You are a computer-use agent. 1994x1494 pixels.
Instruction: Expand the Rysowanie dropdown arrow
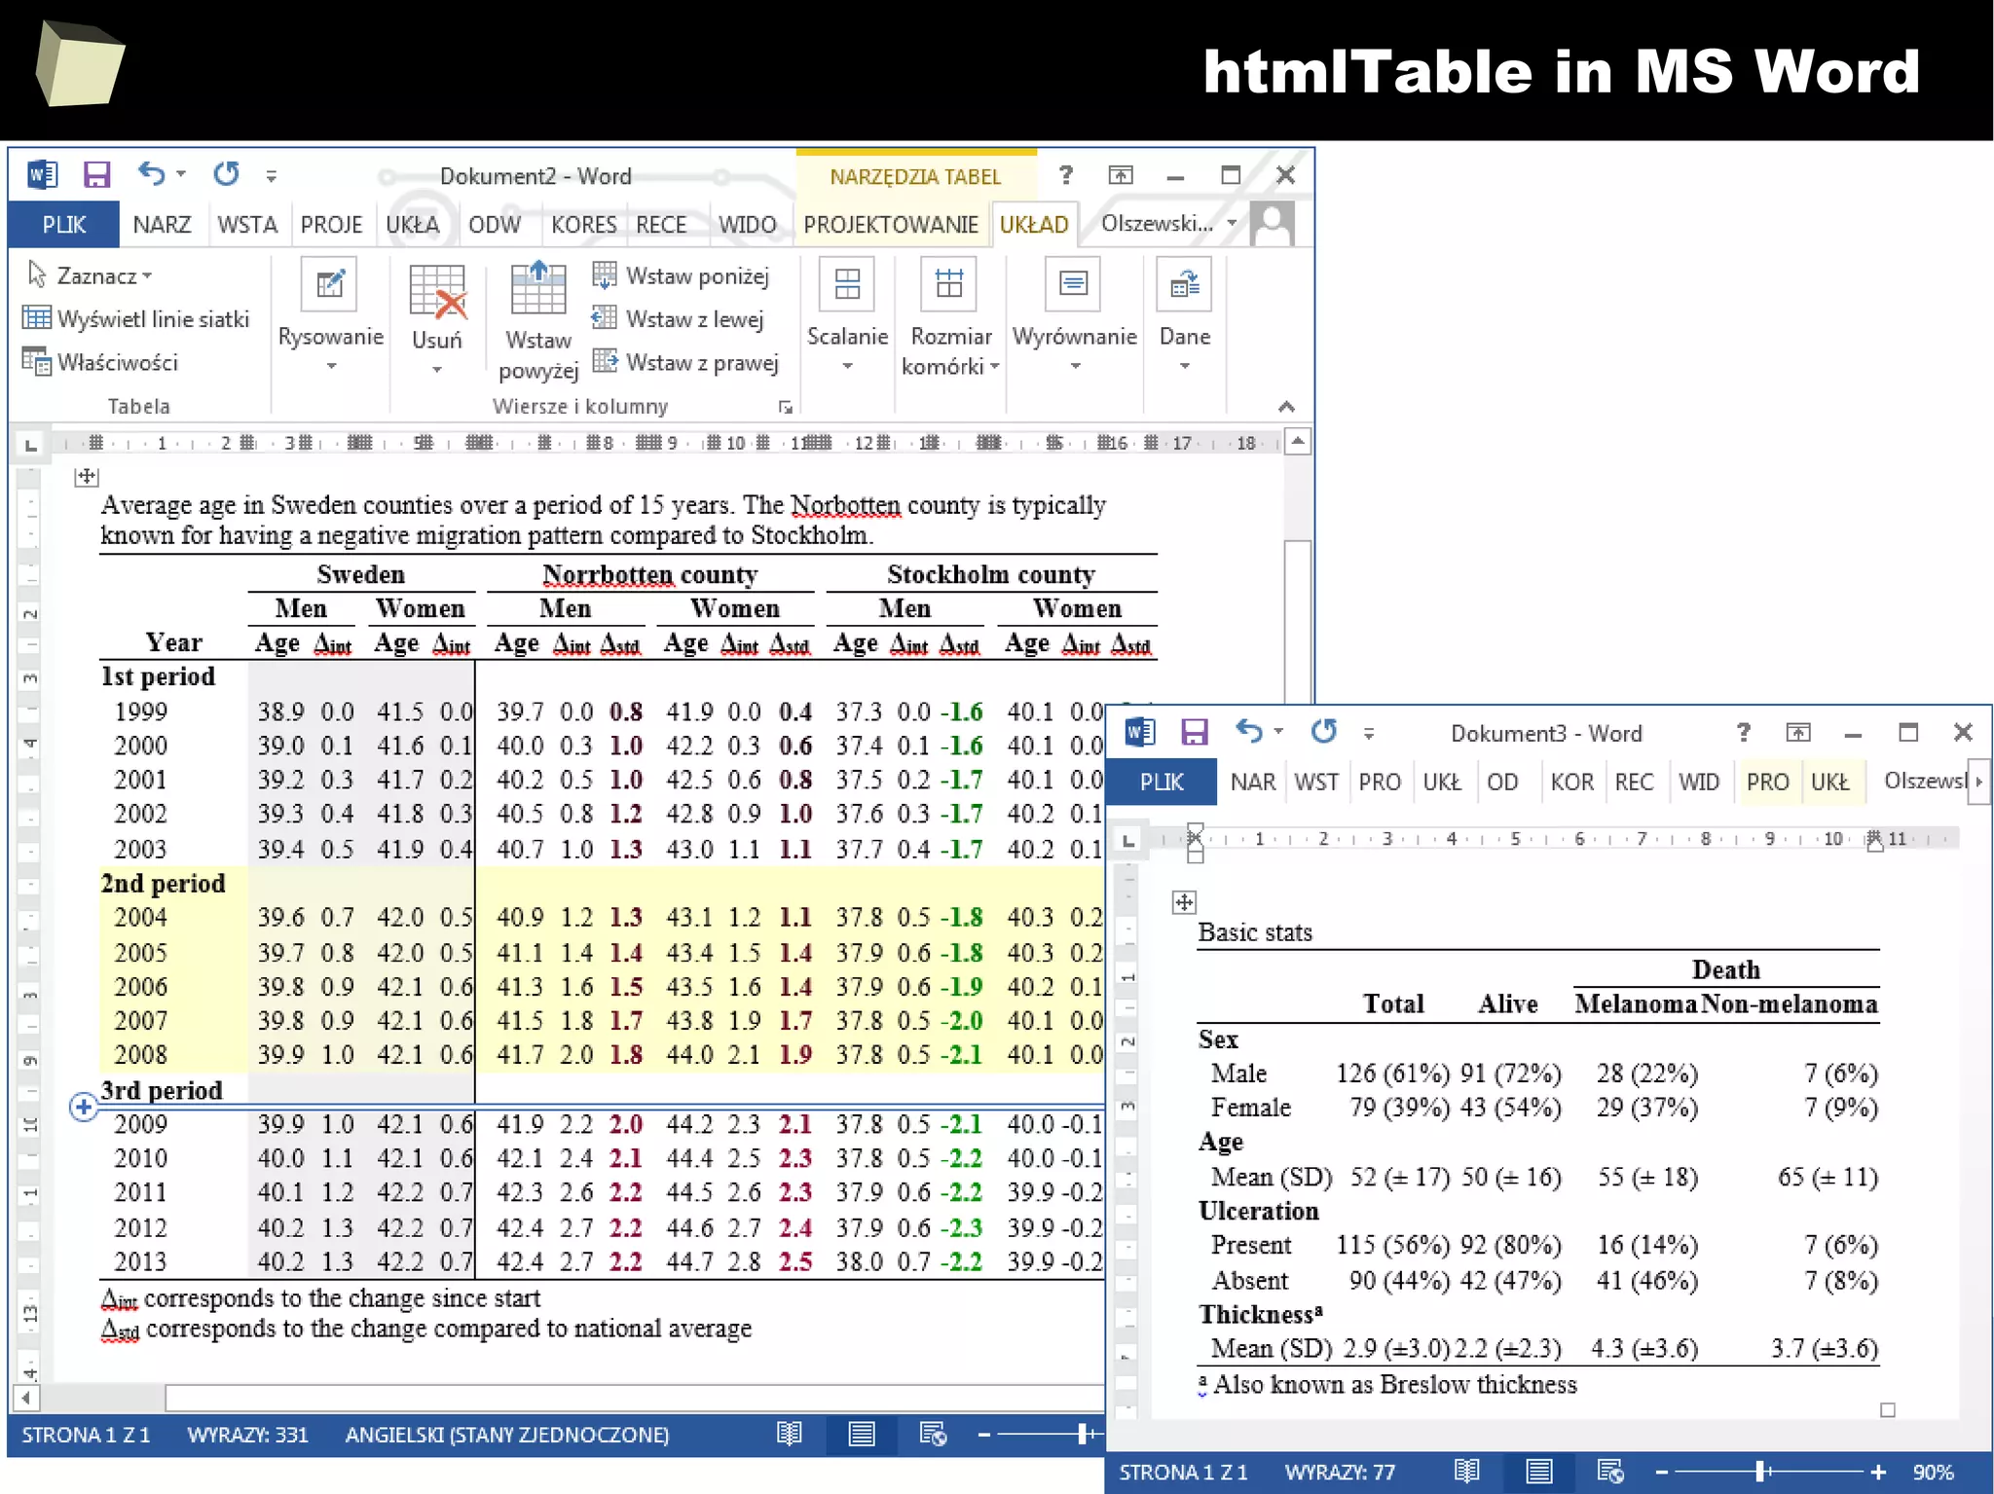coord(331,367)
